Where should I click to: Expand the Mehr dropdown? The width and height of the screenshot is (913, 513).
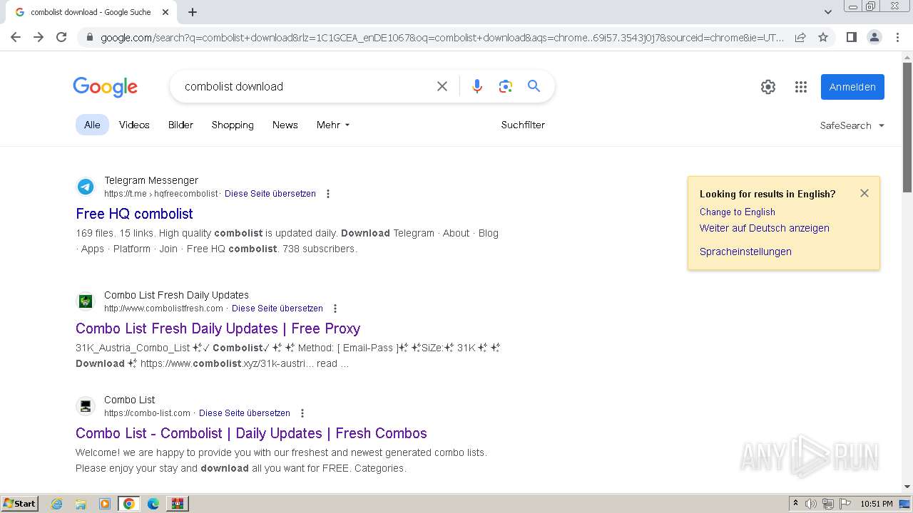tap(333, 125)
